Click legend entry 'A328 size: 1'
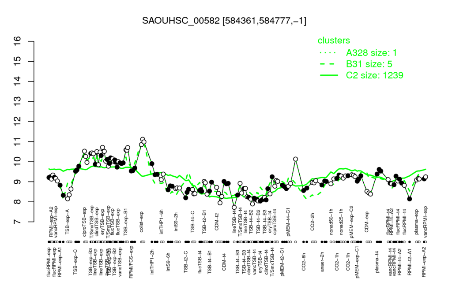Viewport: 452px width, 282px height. pos(372,53)
